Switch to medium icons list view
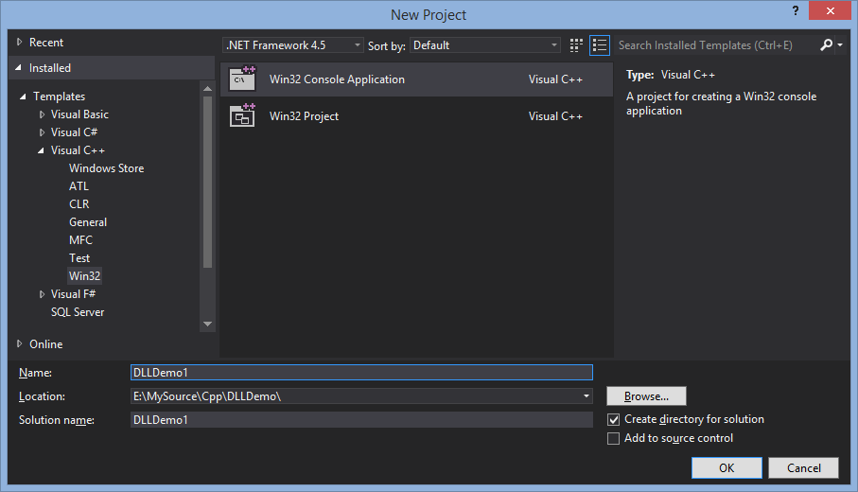The height and width of the screenshot is (492, 858). (600, 44)
